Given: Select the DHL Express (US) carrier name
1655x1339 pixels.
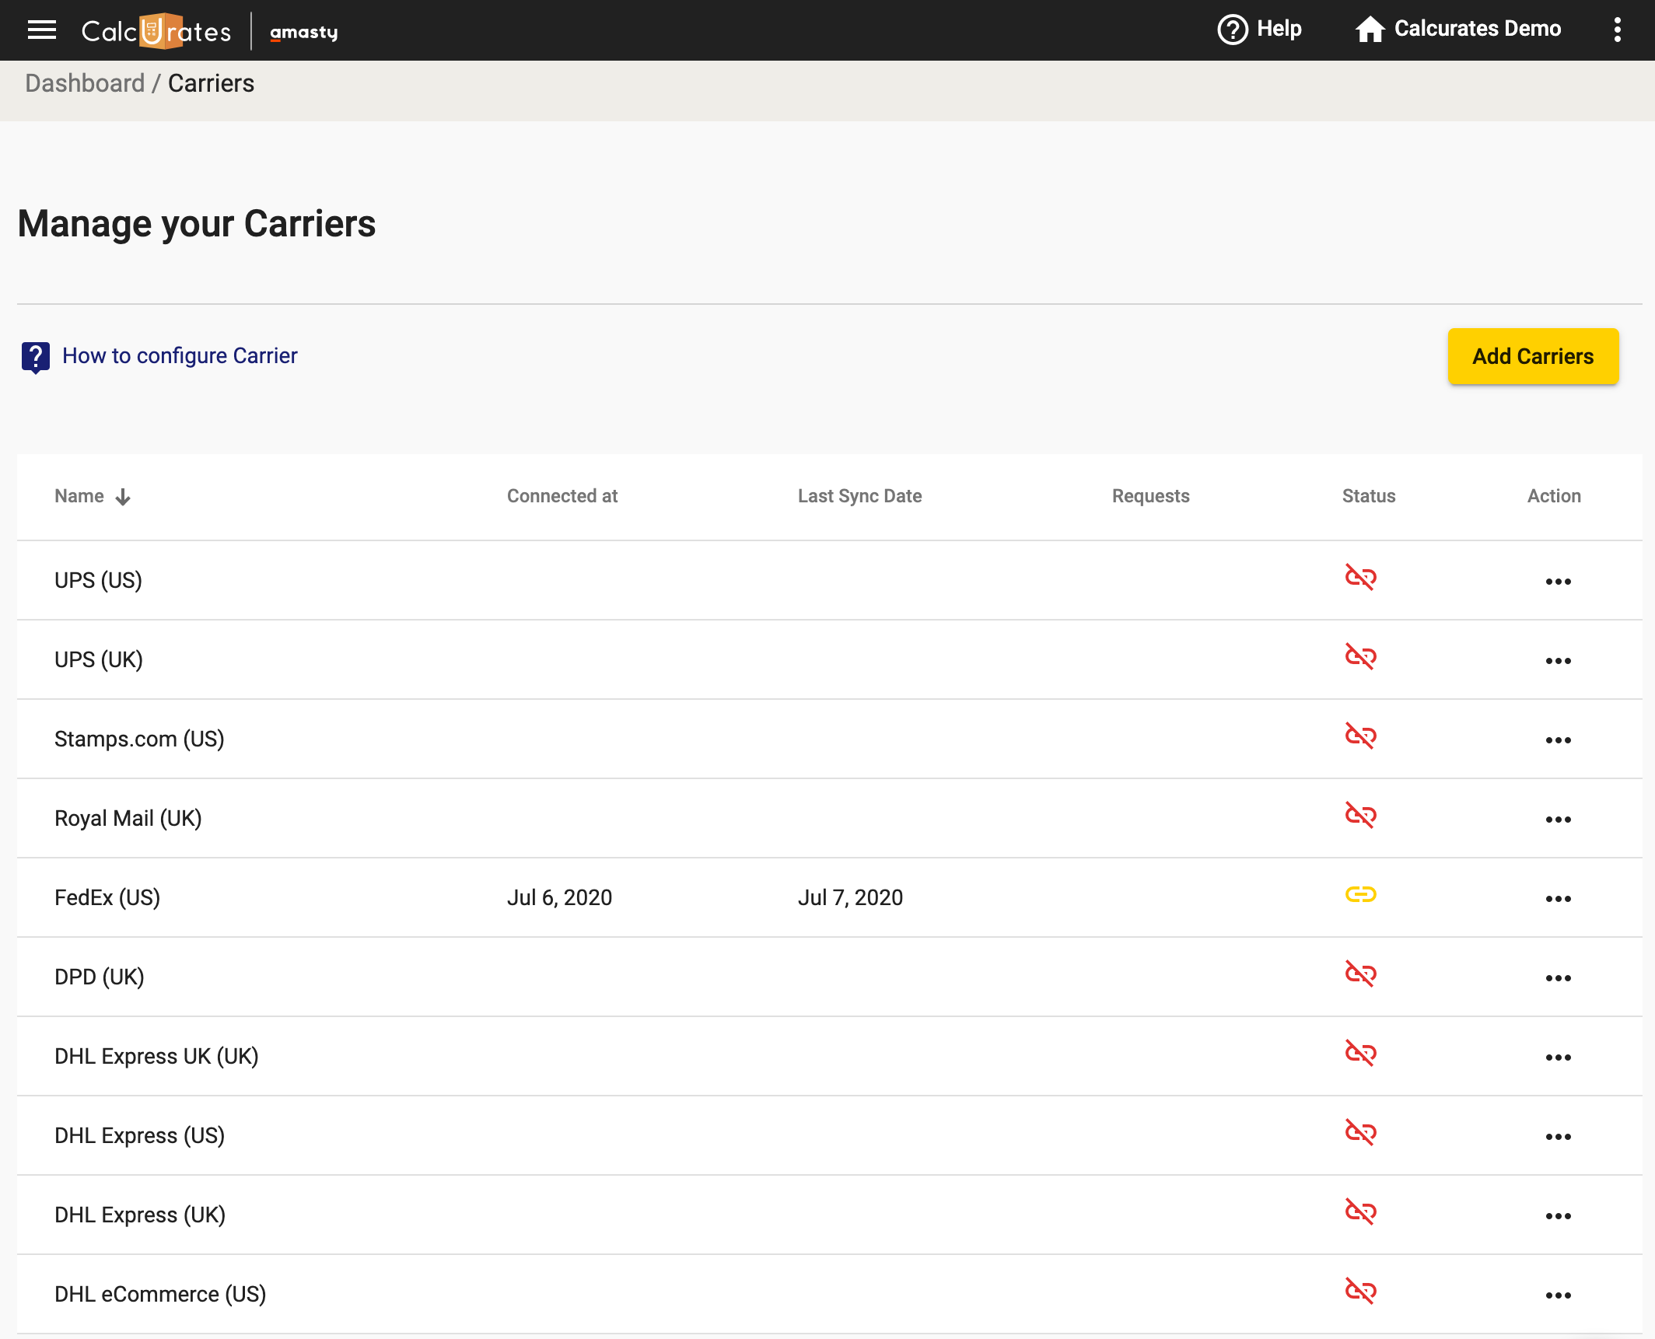Looking at the screenshot, I should 139,1135.
